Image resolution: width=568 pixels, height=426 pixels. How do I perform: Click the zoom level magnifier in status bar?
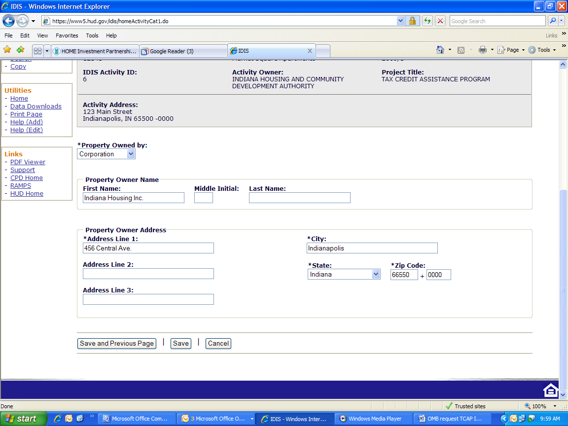[x=528, y=406]
